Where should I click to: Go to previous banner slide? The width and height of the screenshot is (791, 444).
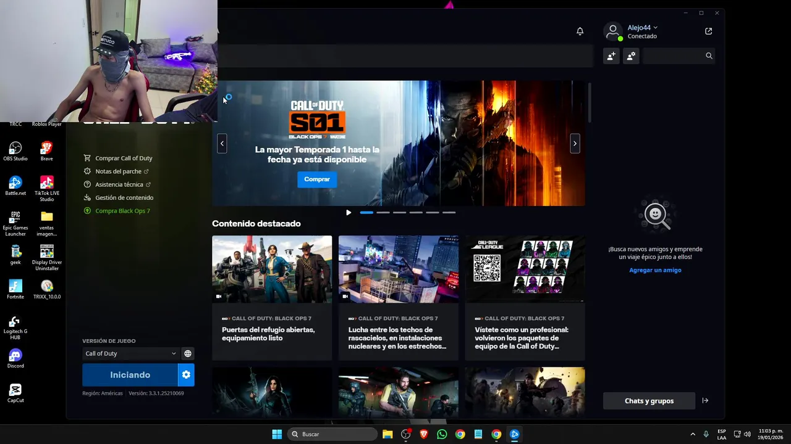click(222, 144)
